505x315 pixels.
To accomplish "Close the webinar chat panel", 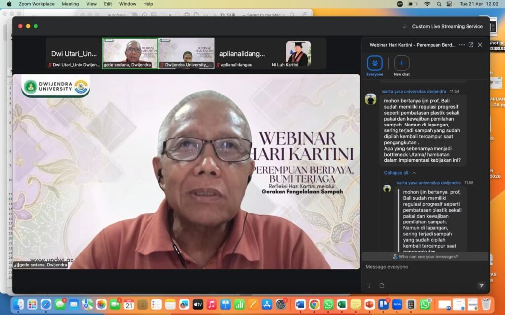I will (x=480, y=45).
